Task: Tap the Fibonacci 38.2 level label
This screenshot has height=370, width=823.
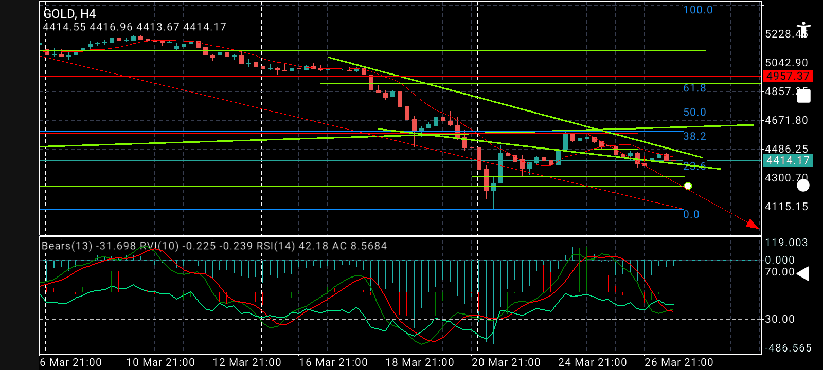Action: point(694,136)
